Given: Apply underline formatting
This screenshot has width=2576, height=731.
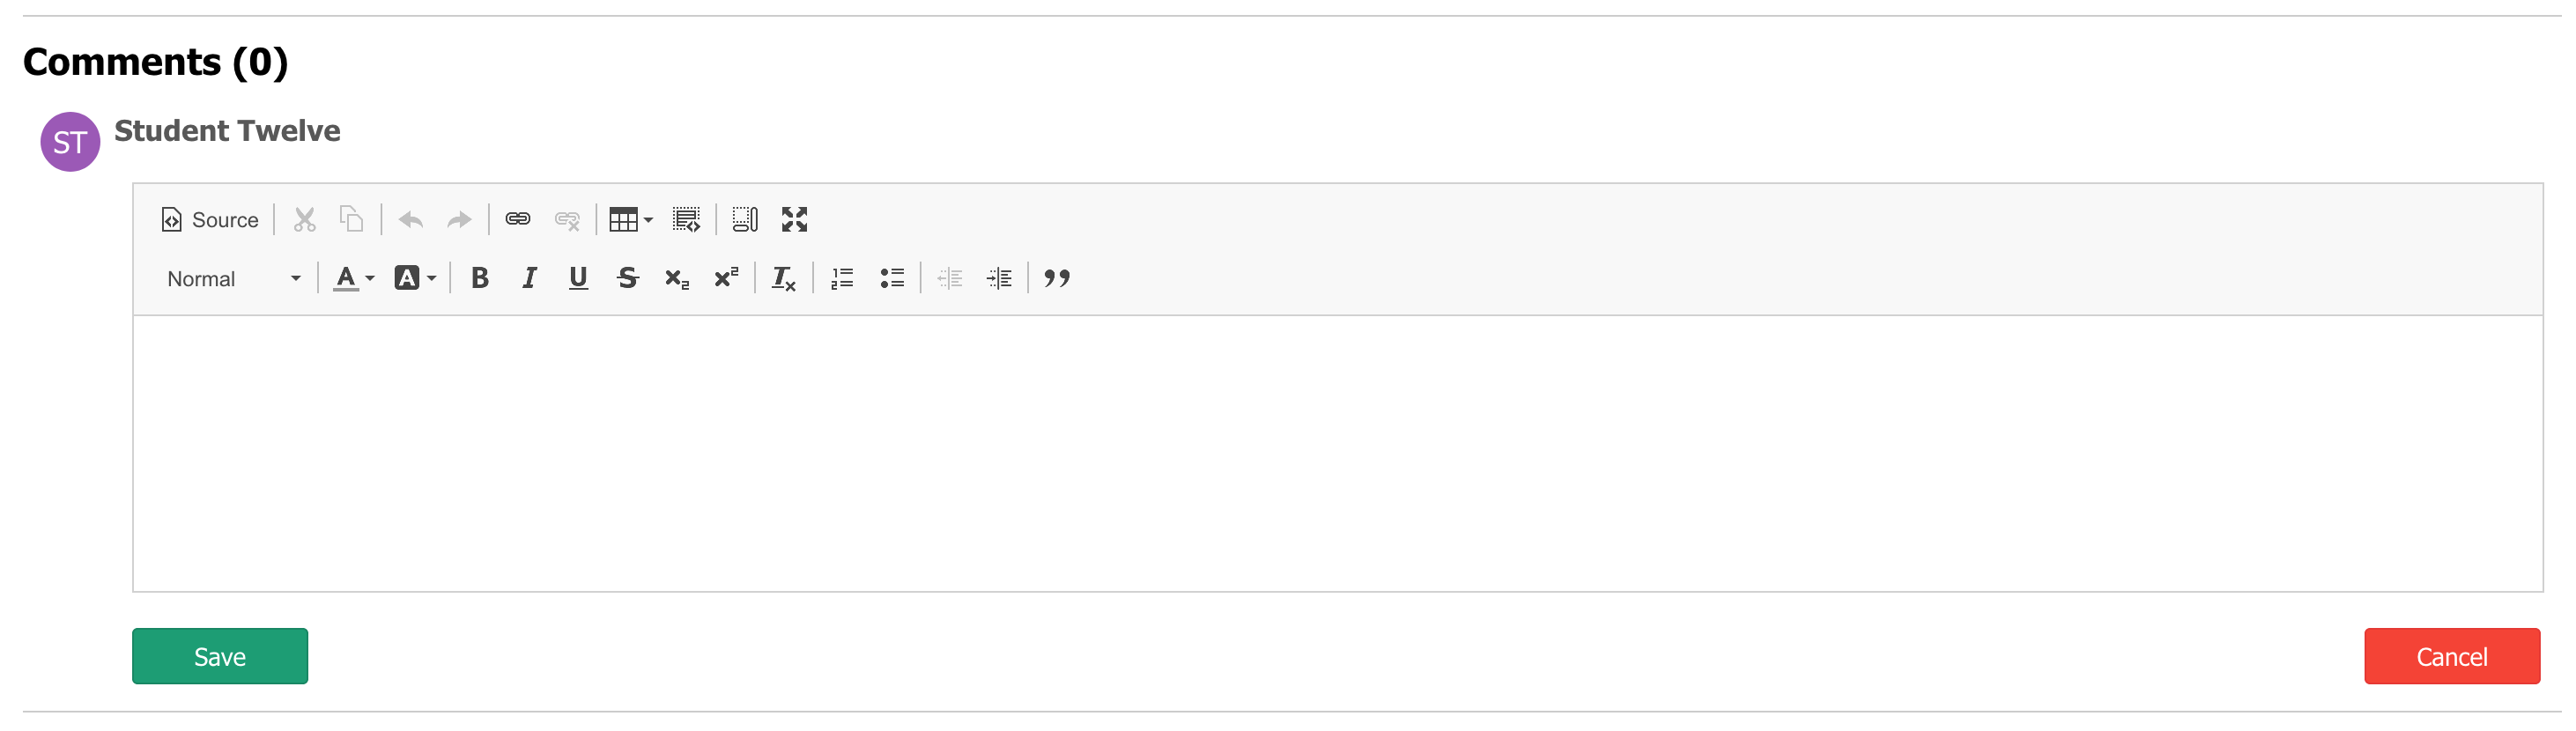Looking at the screenshot, I should [578, 278].
